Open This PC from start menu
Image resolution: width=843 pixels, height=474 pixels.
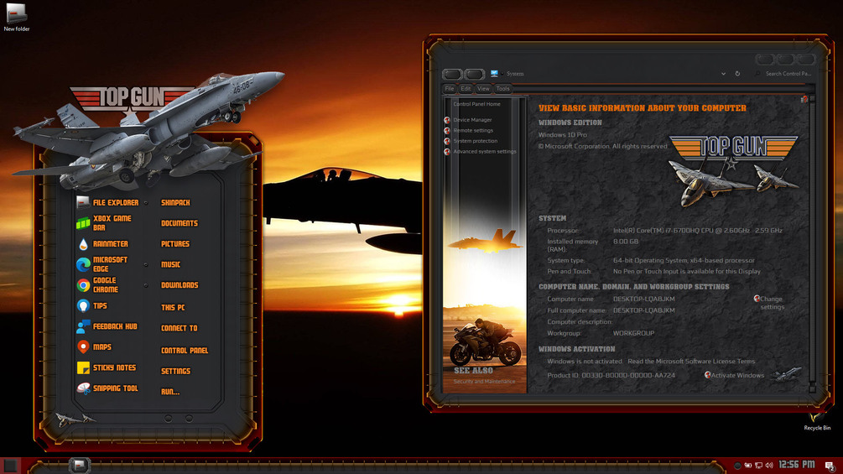(173, 307)
